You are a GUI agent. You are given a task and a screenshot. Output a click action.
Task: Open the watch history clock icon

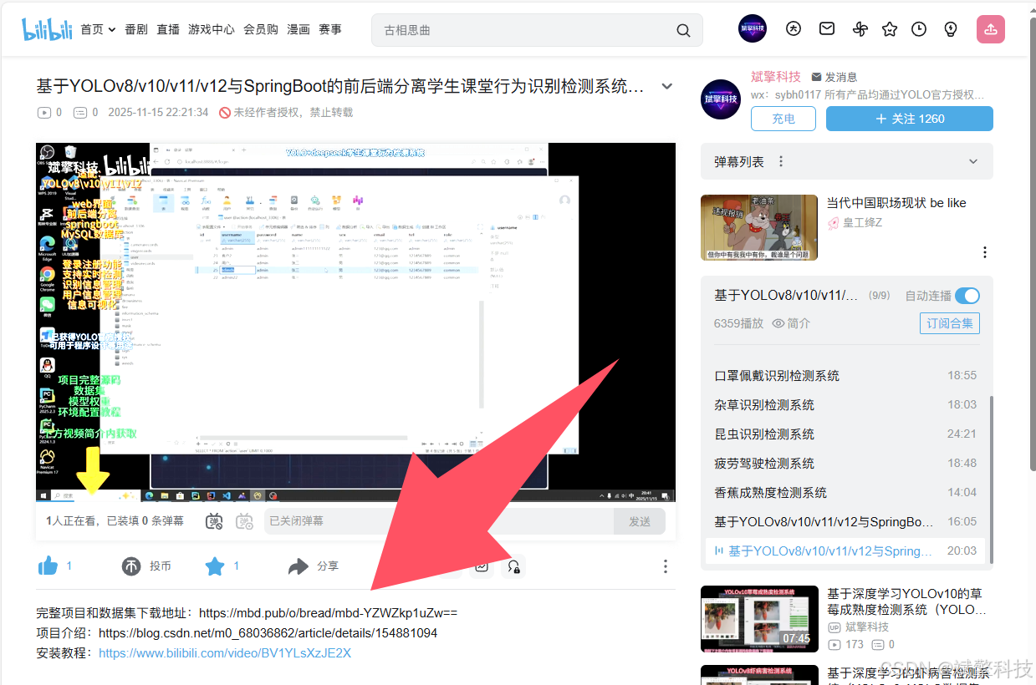919,29
